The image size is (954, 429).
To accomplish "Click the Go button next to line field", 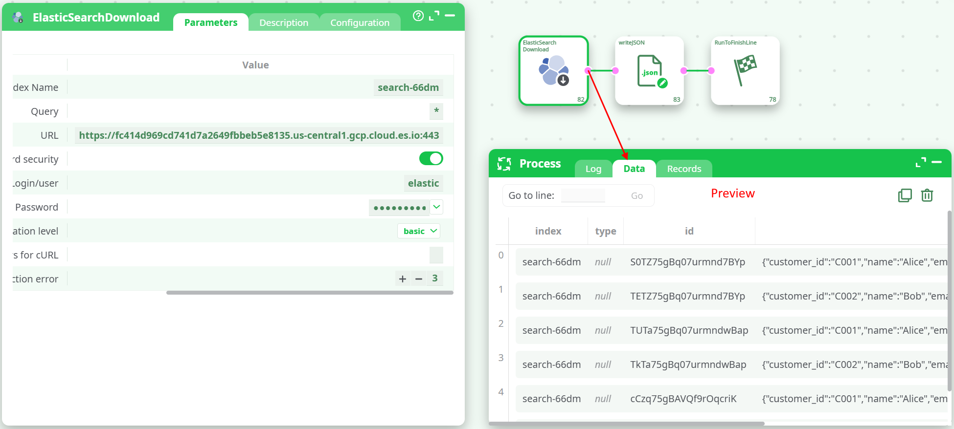I will click(637, 195).
